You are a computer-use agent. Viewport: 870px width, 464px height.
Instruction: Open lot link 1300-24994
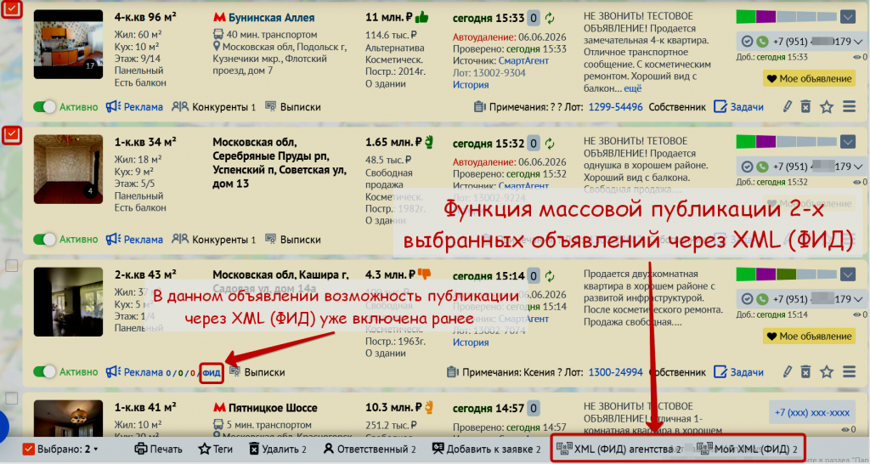pyautogui.click(x=615, y=372)
